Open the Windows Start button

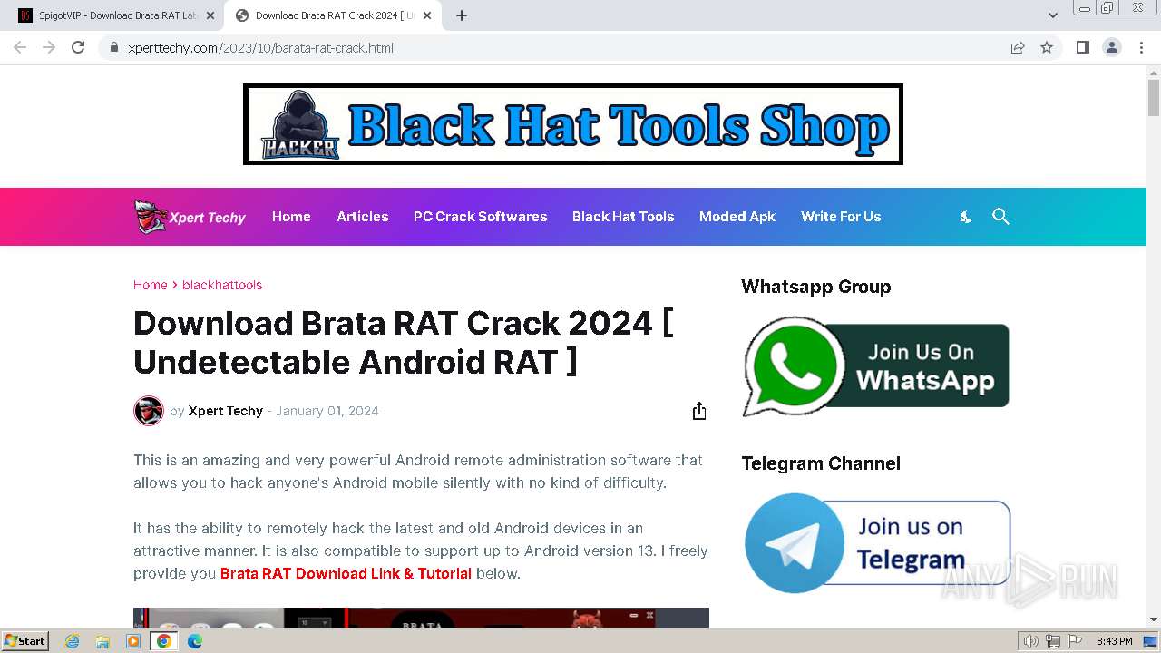24,641
